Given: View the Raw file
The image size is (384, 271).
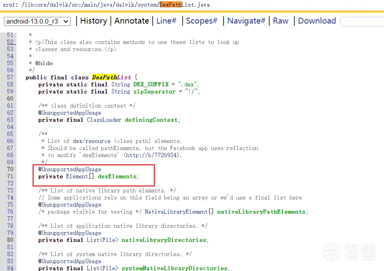Looking at the screenshot, I should (x=281, y=21).
